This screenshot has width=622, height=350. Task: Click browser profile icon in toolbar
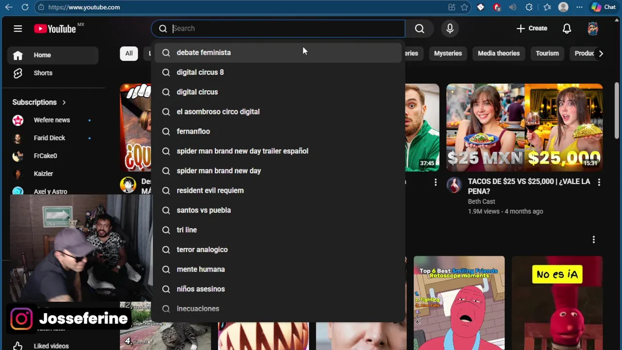pos(563,7)
